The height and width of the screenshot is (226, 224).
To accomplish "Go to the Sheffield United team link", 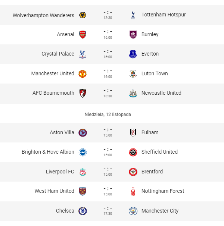I will click(159, 152).
